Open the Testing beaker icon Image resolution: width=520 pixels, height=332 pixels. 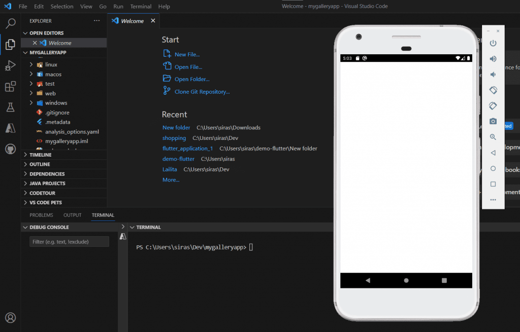[x=11, y=107]
